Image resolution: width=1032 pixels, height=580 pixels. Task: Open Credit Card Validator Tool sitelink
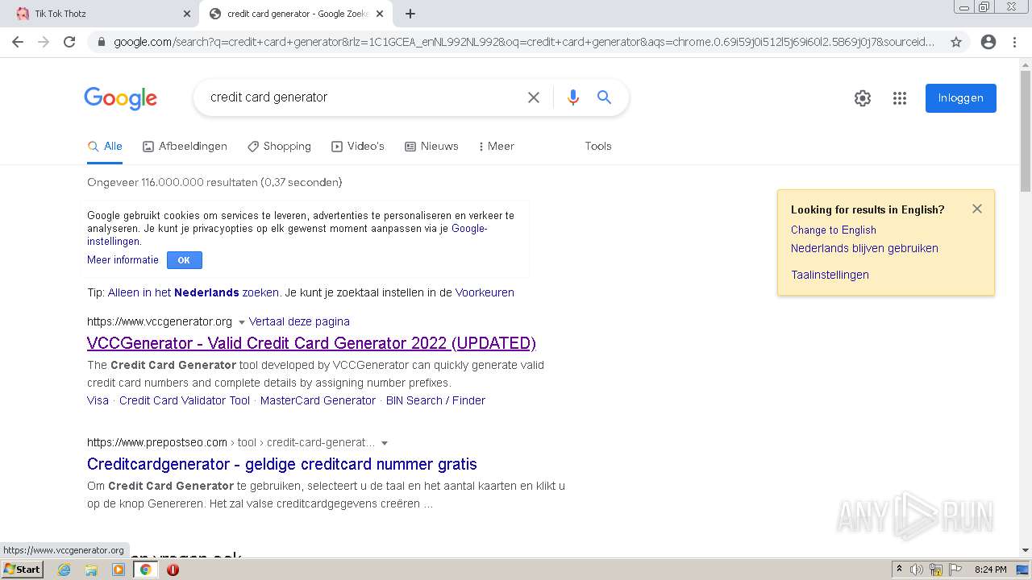[x=185, y=400]
